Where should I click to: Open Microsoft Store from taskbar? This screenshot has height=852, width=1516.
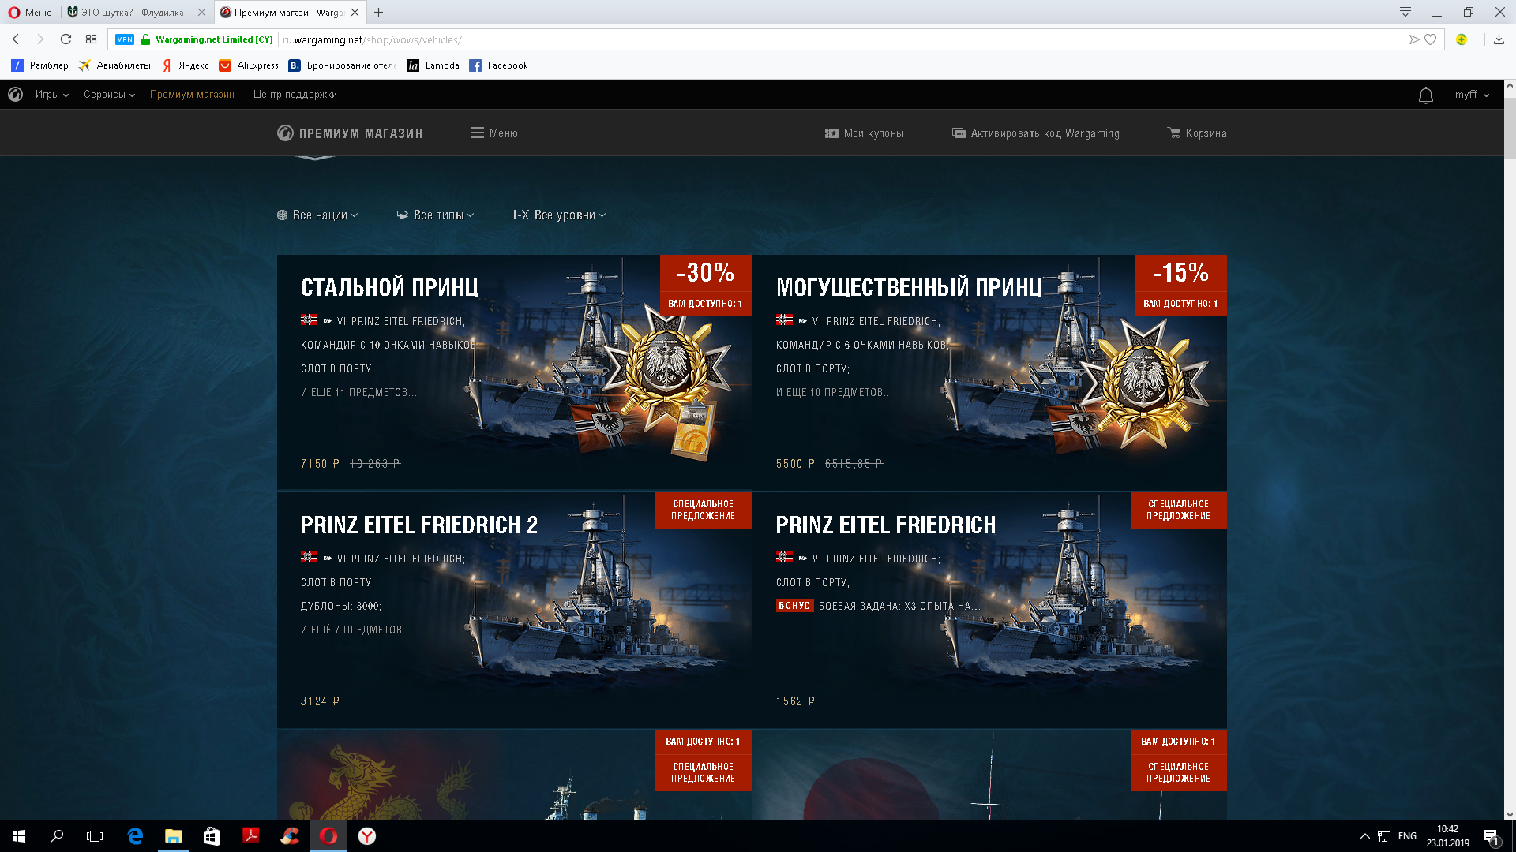click(212, 836)
